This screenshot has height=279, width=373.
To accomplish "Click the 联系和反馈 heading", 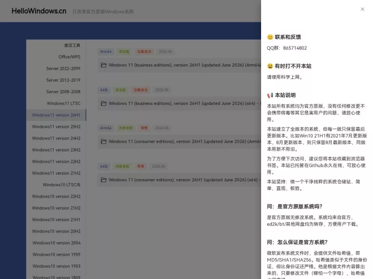I will click(288, 37).
